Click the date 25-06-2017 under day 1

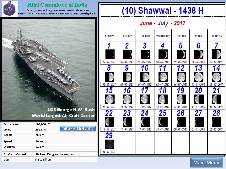coord(109,62)
